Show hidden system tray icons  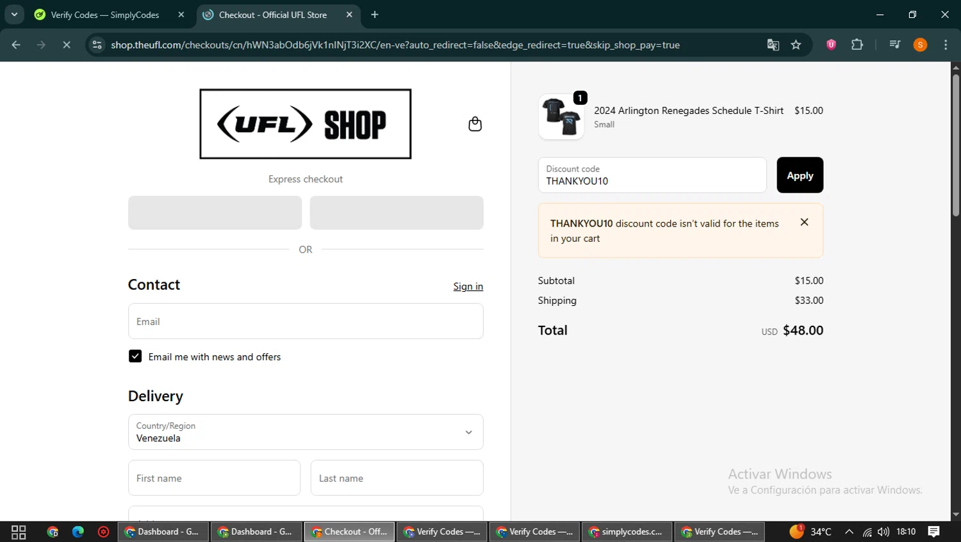(849, 532)
